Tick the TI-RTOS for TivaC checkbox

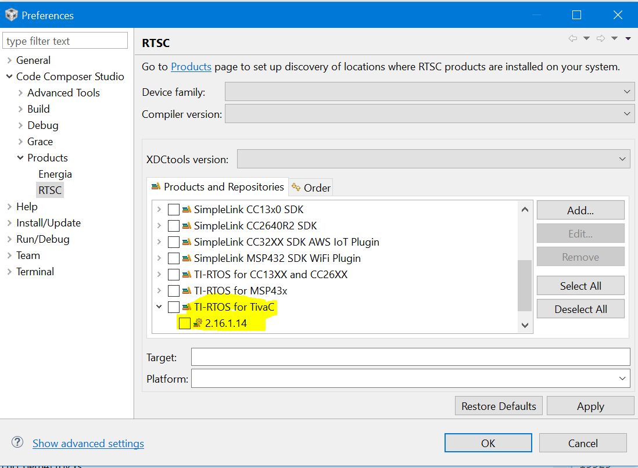coord(174,307)
